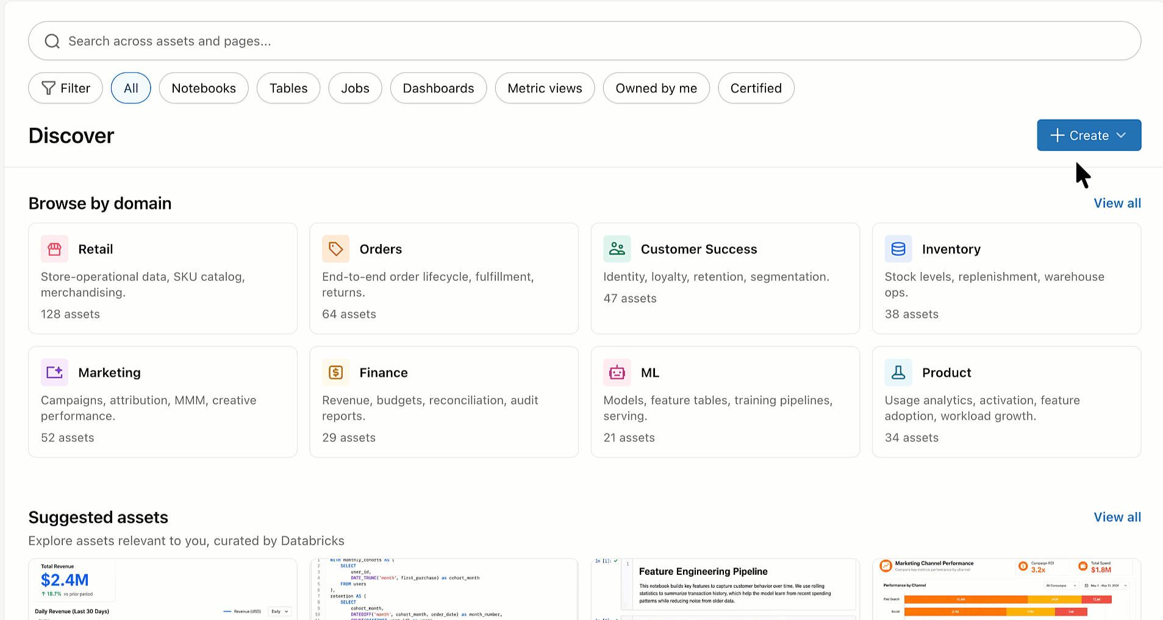
Task: Expand the Create dropdown chevron
Action: tap(1121, 135)
